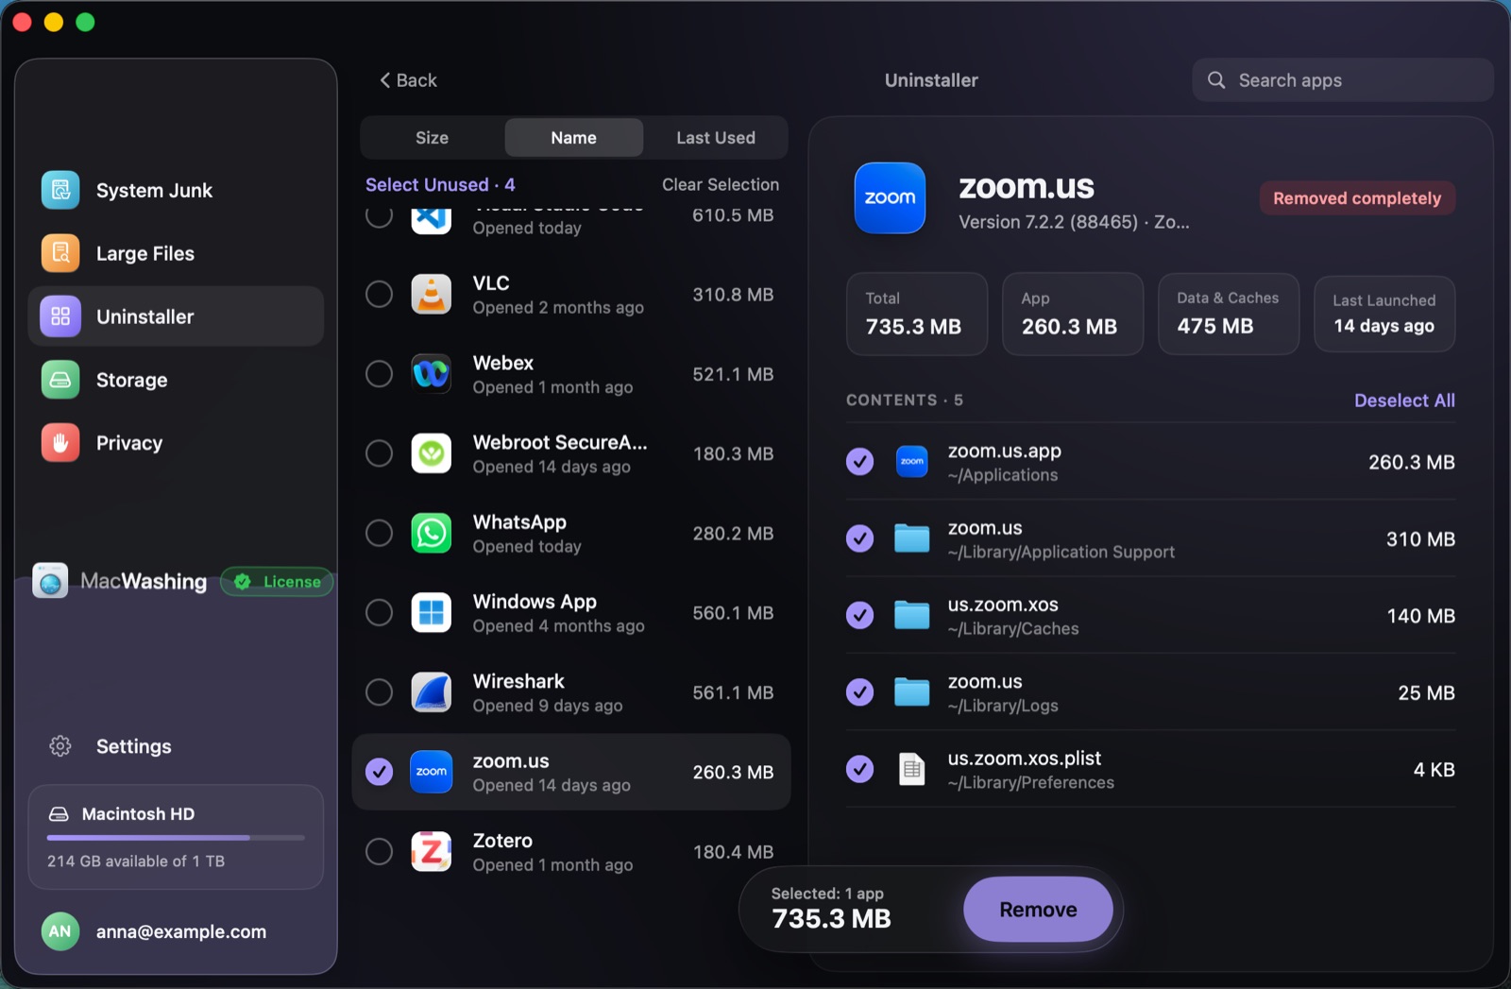Click the us.zoom.xos Caches folder icon

(x=912, y=616)
